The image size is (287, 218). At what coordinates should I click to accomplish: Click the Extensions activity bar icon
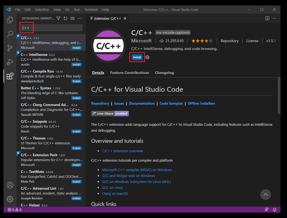coord(10,76)
